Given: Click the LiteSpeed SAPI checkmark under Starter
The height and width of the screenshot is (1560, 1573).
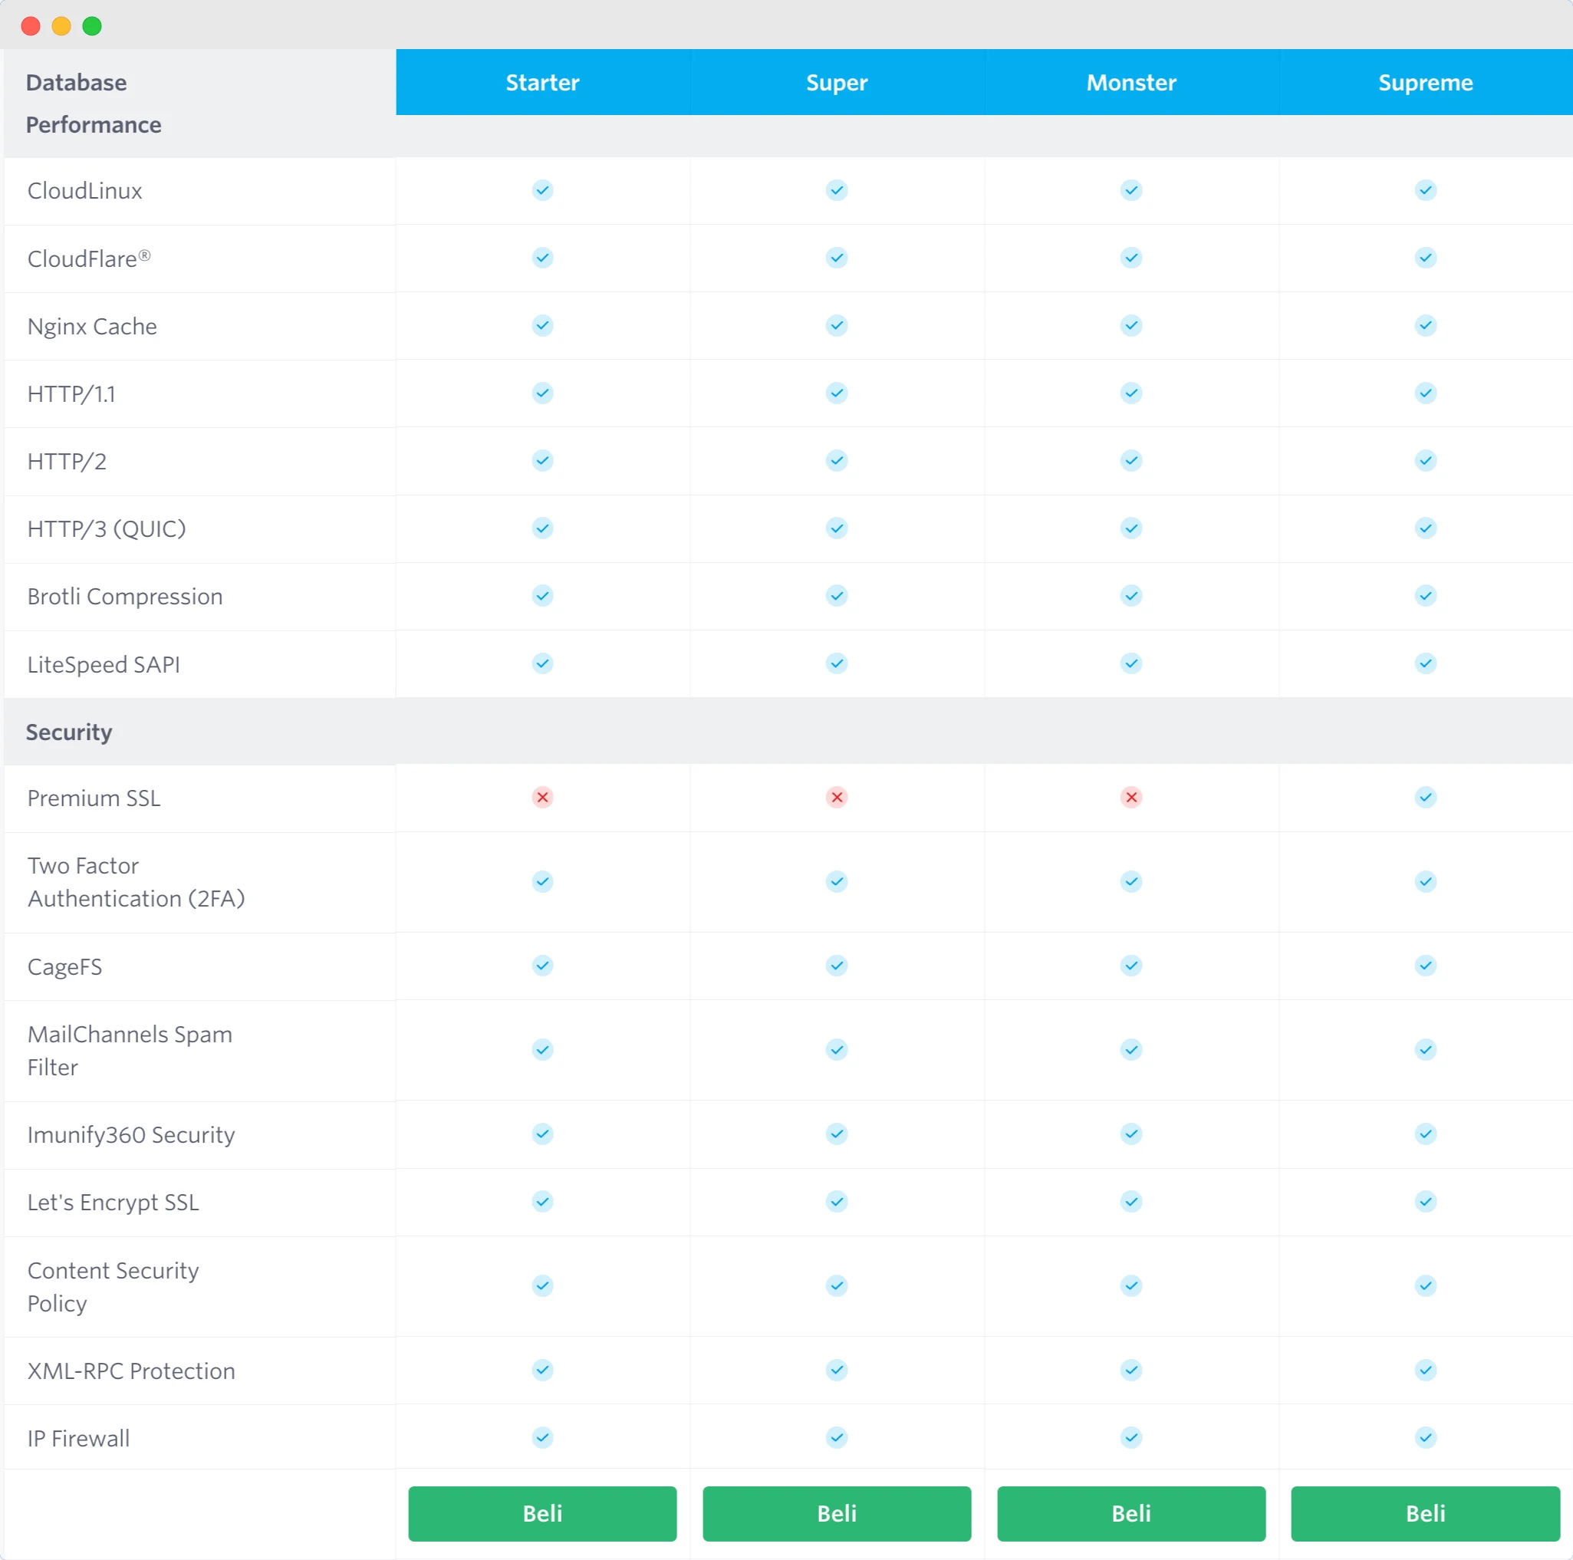Looking at the screenshot, I should pos(542,663).
